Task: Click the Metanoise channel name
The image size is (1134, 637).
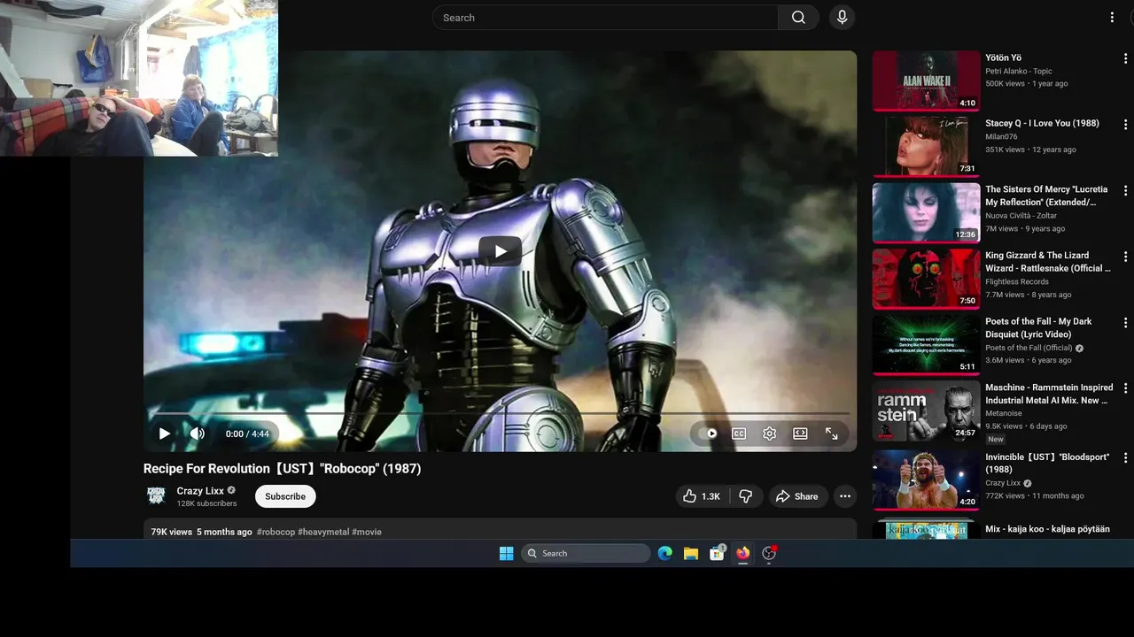Action: coord(1004,413)
